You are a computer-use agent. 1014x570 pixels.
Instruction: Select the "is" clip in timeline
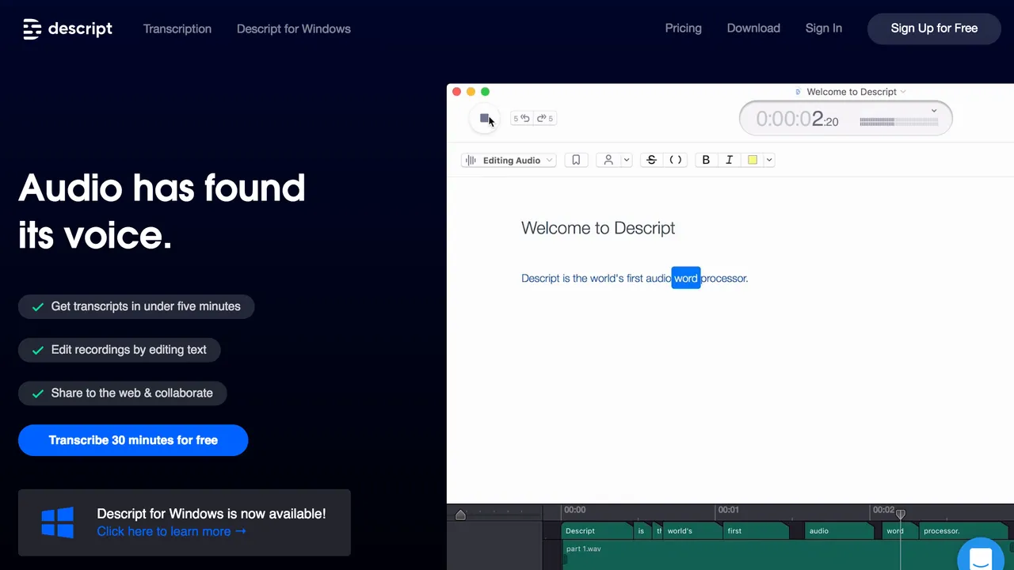coord(643,530)
